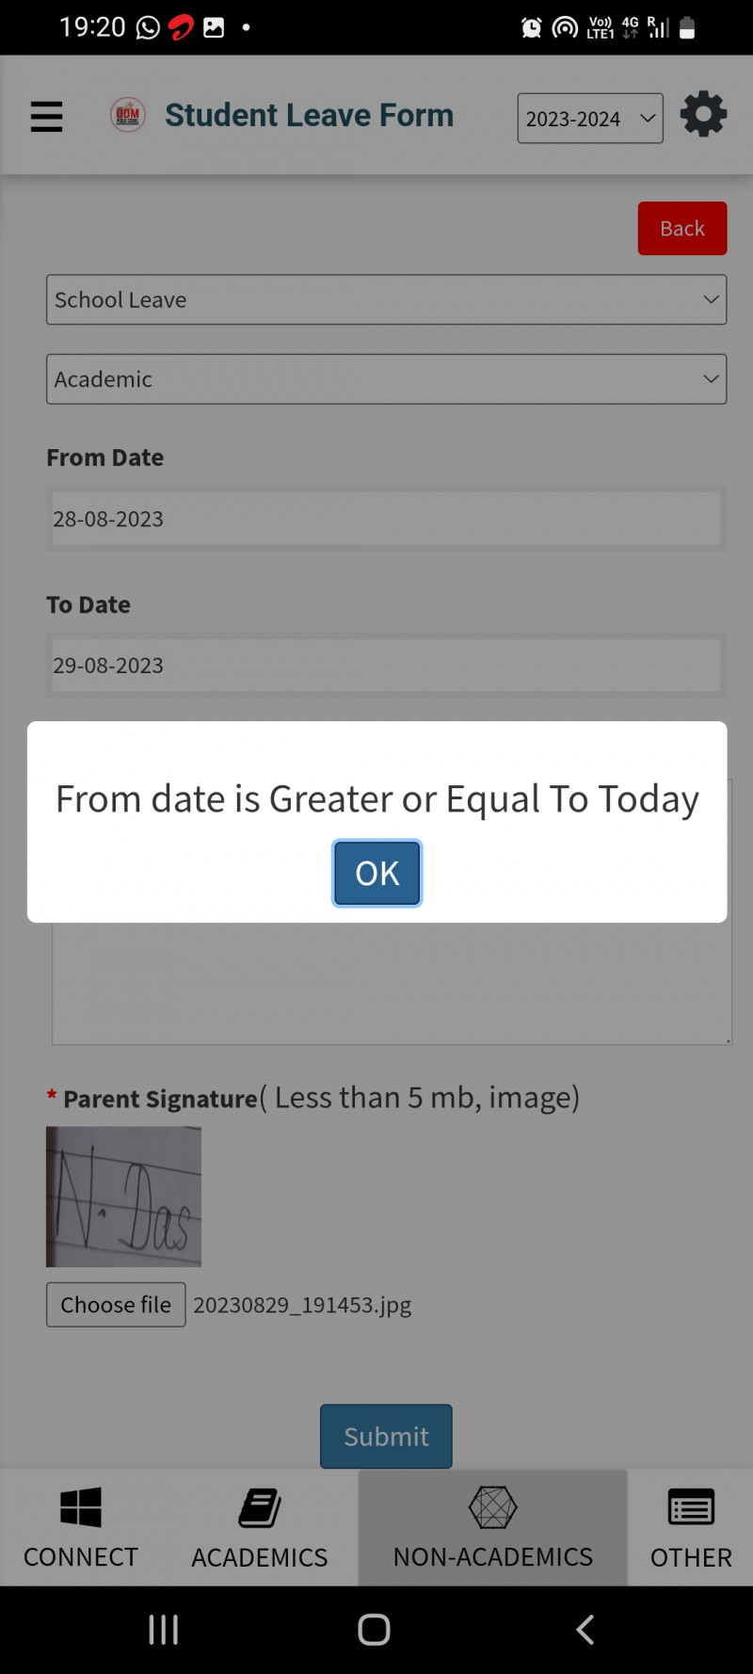This screenshot has width=753, height=1674.
Task: Open settings via gear icon
Action: pyautogui.click(x=703, y=115)
